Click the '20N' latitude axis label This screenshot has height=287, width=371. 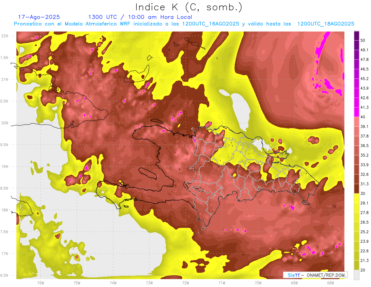[4, 123]
